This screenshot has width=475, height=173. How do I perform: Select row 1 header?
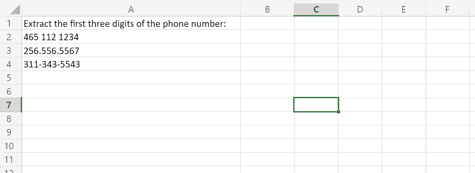[x=10, y=23]
